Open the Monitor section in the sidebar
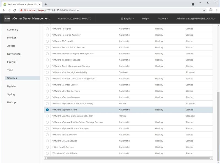 [11, 38]
